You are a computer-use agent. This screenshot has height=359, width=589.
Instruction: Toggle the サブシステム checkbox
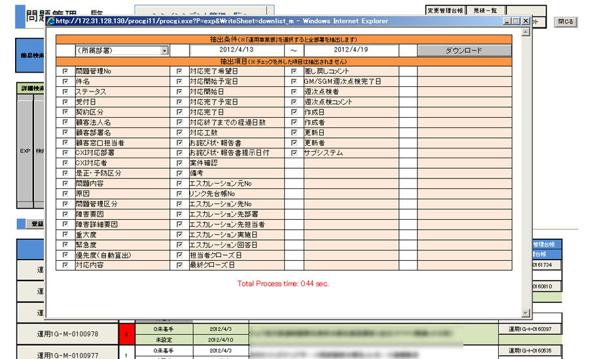click(x=294, y=153)
